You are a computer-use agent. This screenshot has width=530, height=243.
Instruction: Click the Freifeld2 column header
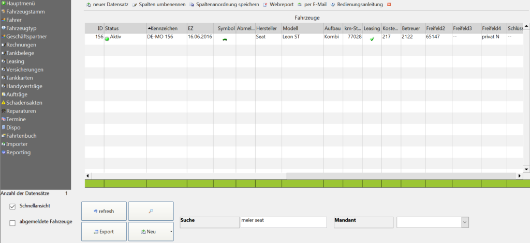438,28
